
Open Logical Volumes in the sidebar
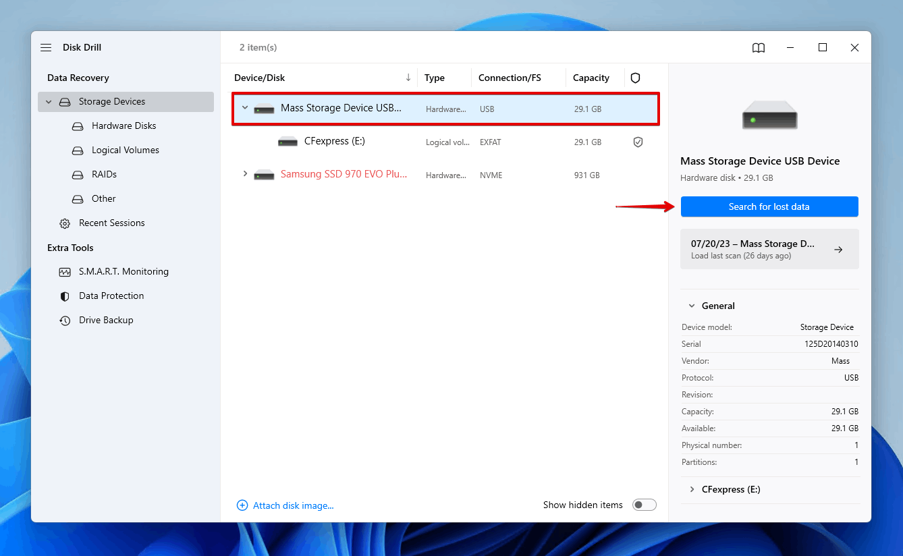[126, 150]
